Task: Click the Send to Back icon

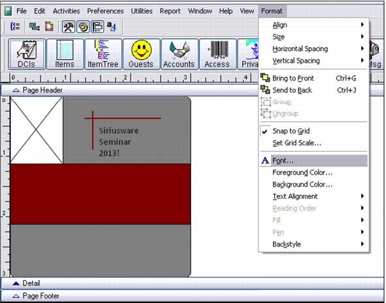Action: click(265, 90)
